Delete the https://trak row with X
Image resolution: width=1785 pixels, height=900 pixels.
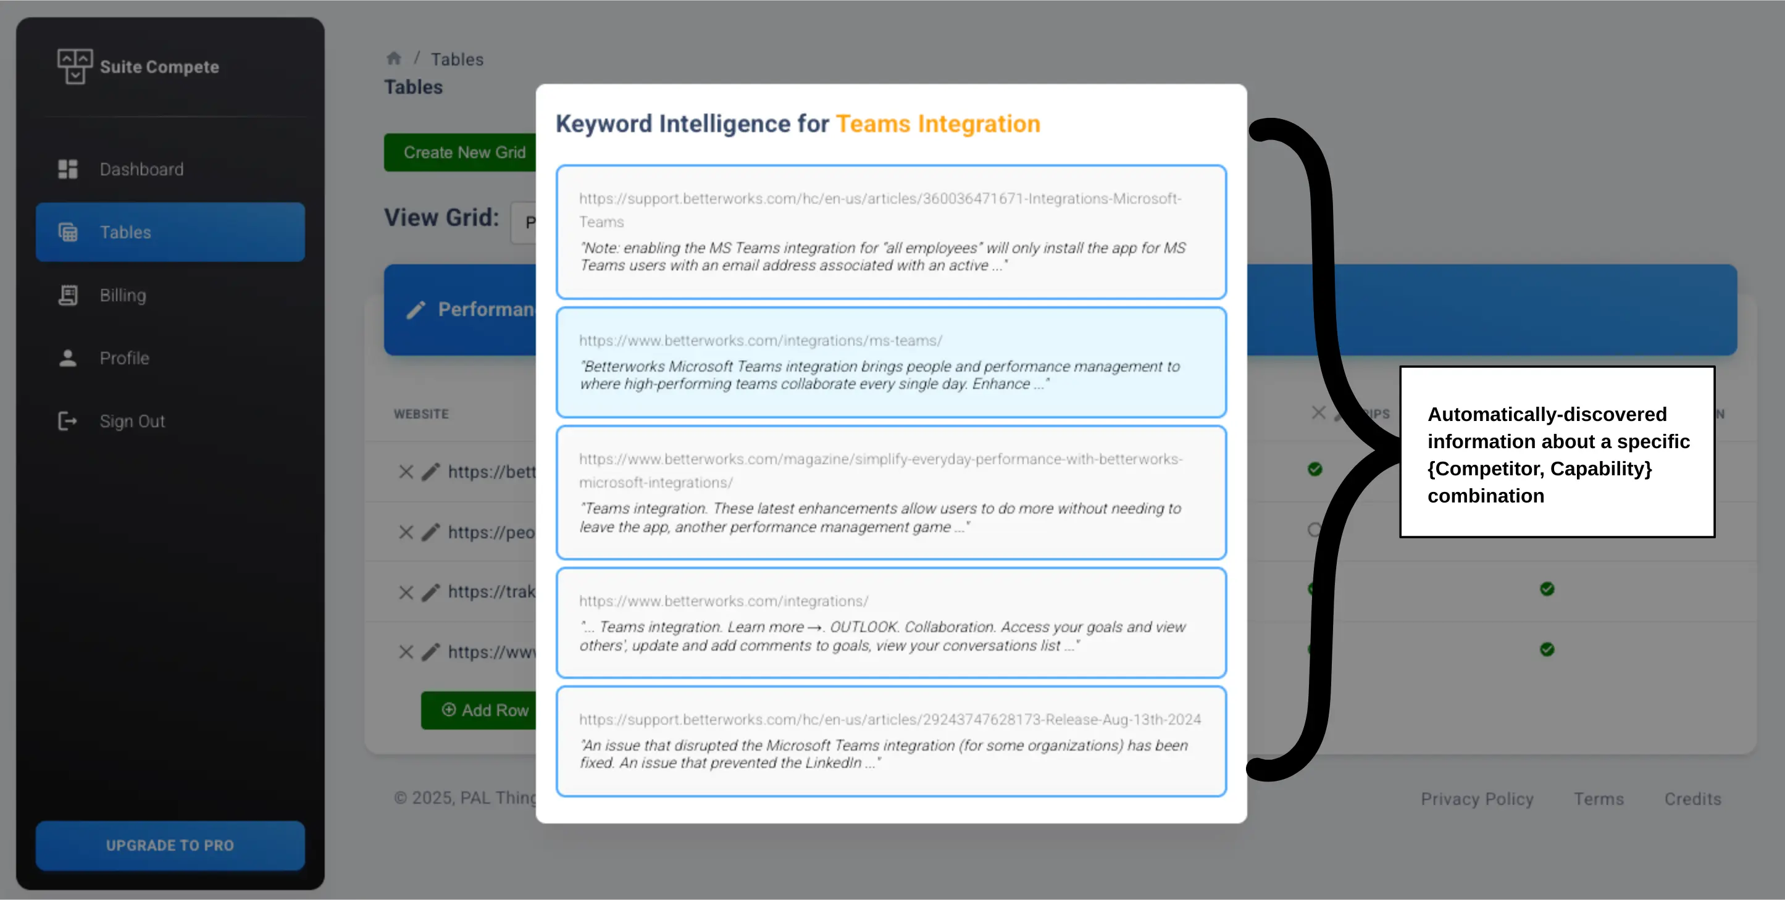coord(406,593)
